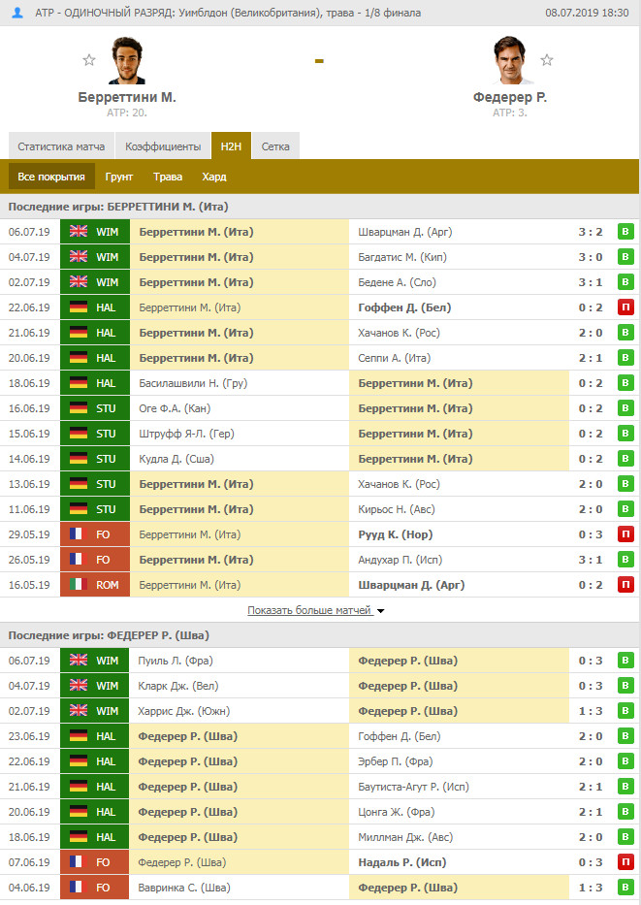
Task: Click German flag in 21.06.19 Хачанов row
Action: click(x=79, y=333)
